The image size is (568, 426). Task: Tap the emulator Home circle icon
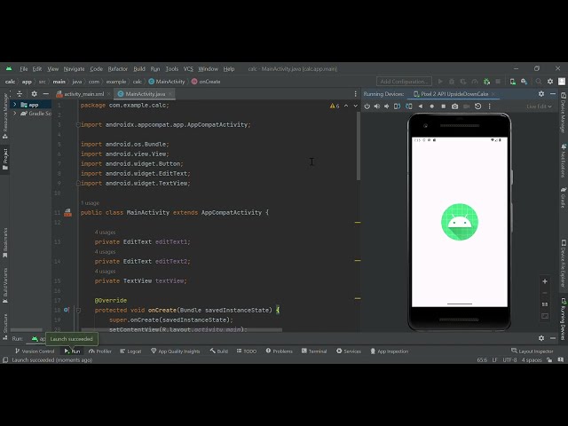pyautogui.click(x=432, y=106)
